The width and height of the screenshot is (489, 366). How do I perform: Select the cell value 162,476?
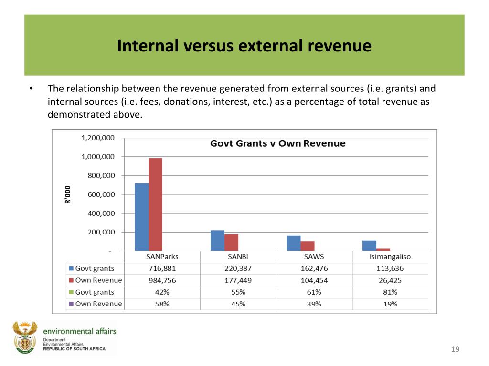314,268
